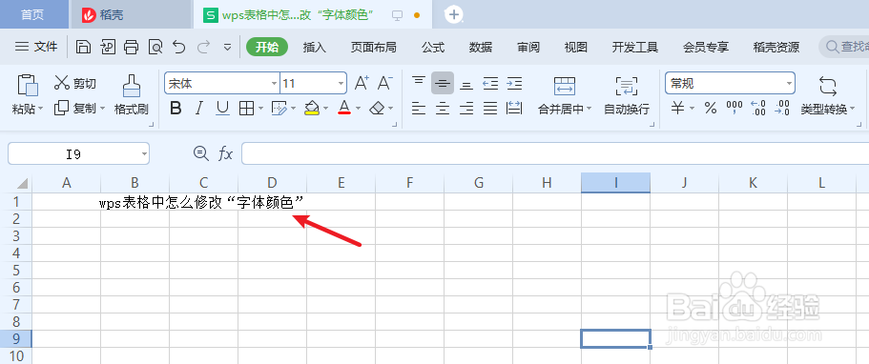Click the Redo arrow

[x=203, y=47]
